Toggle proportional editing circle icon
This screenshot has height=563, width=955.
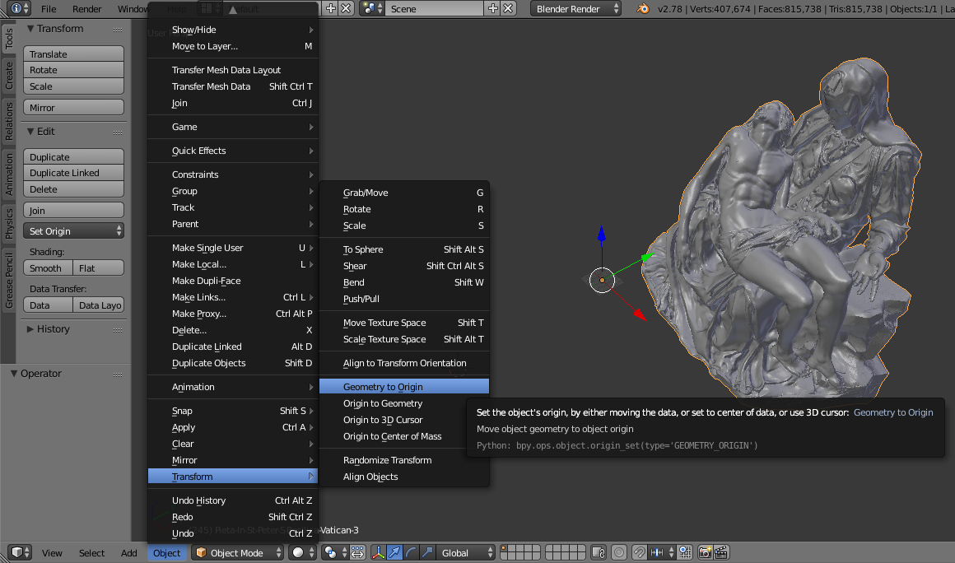619,552
